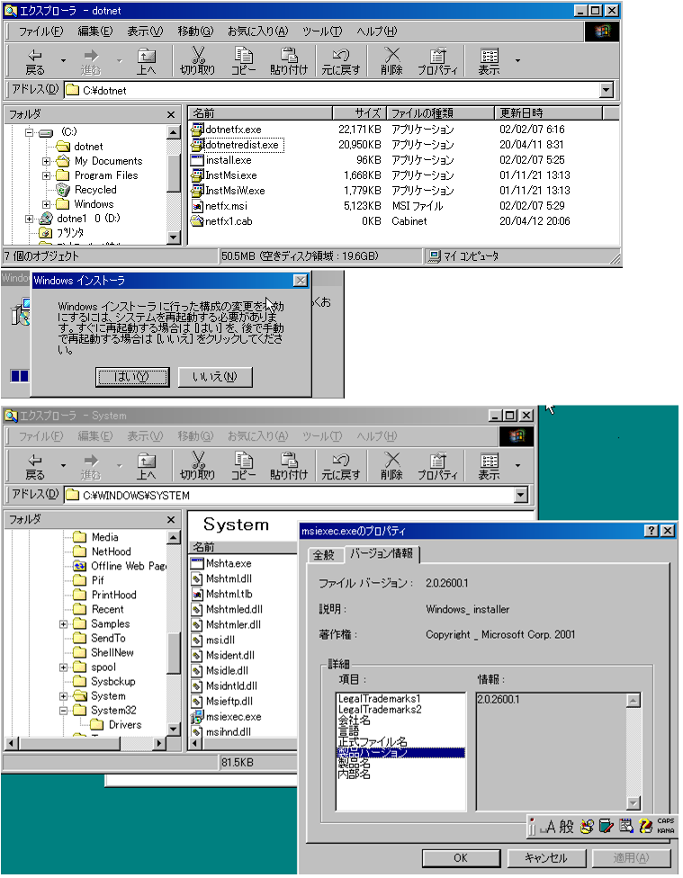Open dropdown arrow next to dotnet Back button
The height and width of the screenshot is (878, 683).
pyautogui.click(x=63, y=60)
